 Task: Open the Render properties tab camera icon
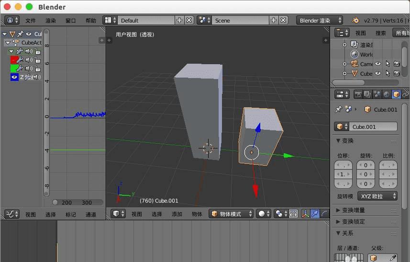tap(358, 94)
